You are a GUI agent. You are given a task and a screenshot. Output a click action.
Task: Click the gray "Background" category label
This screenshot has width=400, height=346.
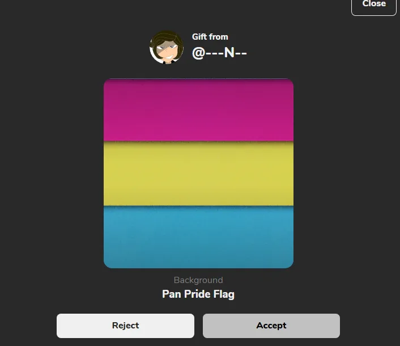(198, 280)
